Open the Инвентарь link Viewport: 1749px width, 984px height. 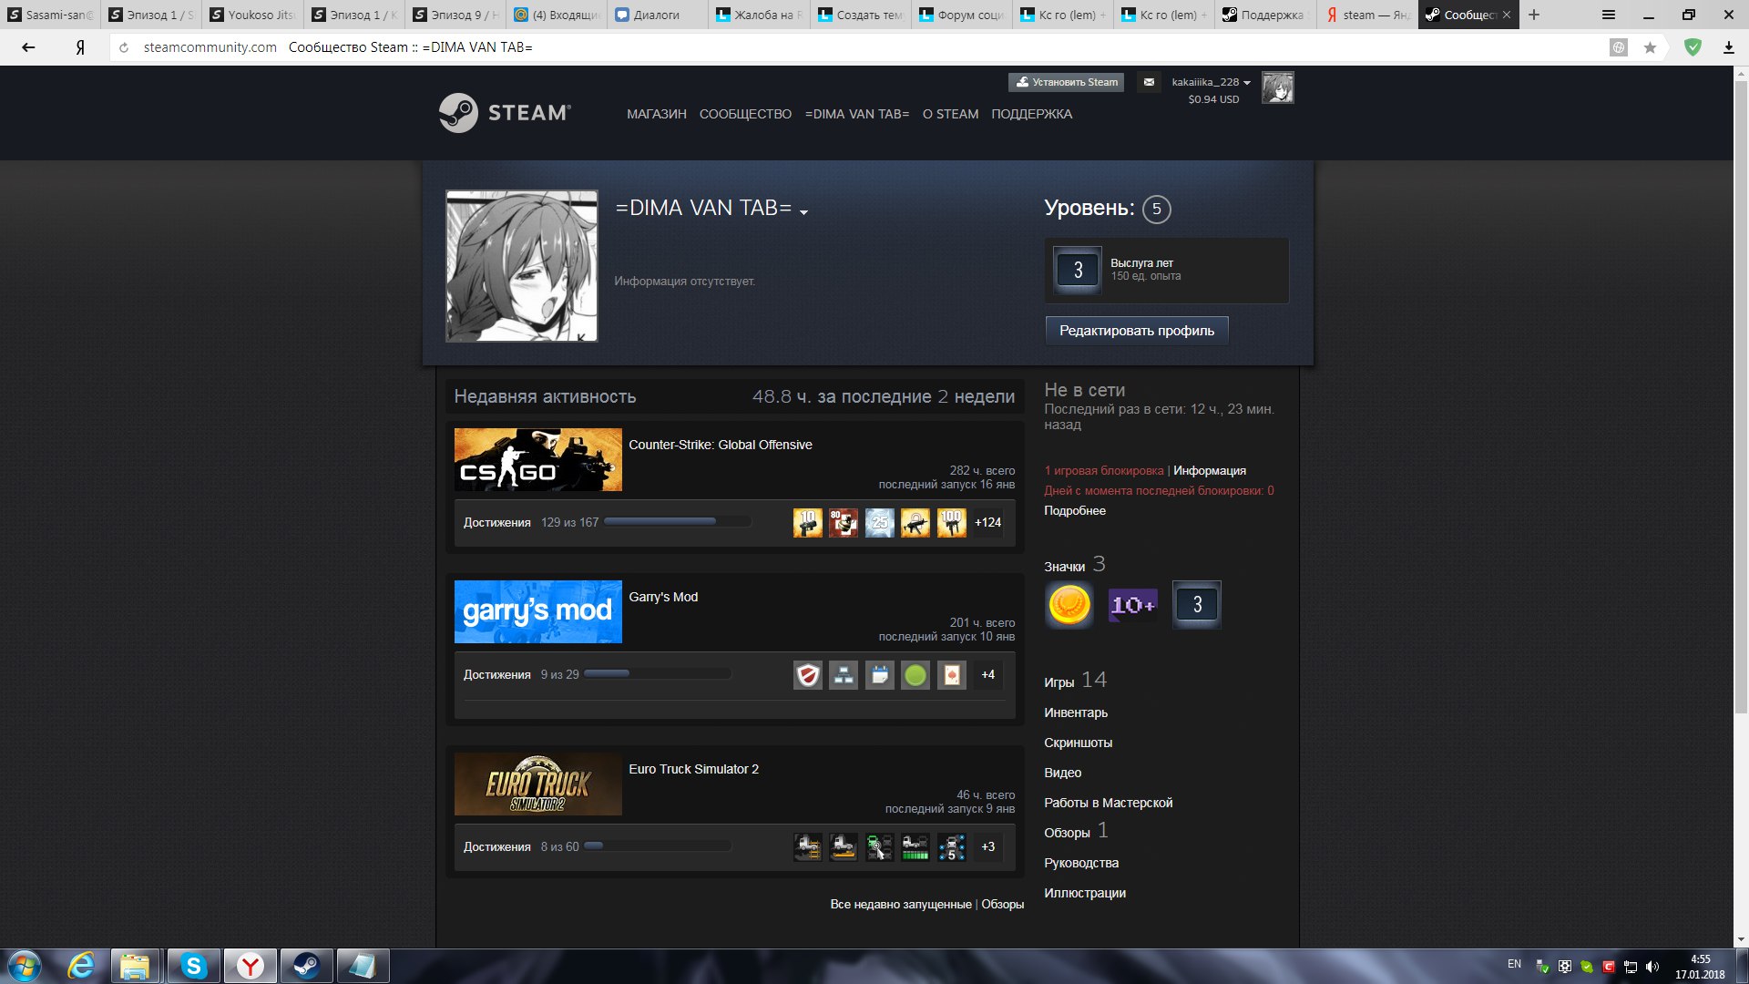[1076, 712]
